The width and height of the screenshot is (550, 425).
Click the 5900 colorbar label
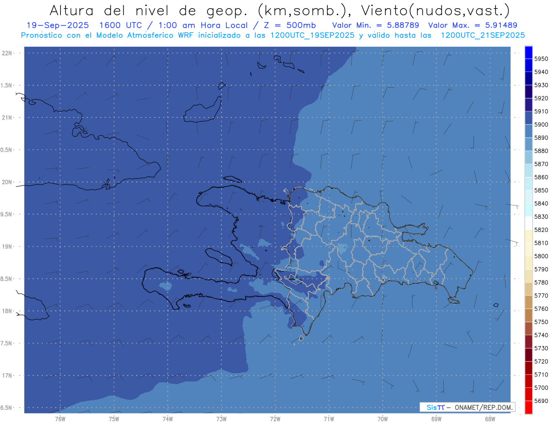541,125
